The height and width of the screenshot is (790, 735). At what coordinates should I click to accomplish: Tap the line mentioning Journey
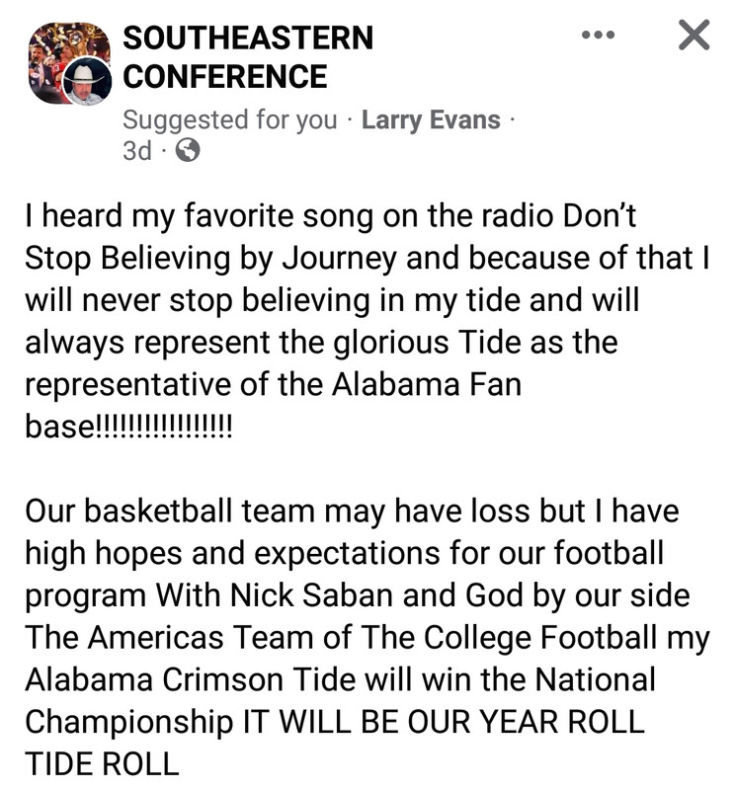click(367, 258)
